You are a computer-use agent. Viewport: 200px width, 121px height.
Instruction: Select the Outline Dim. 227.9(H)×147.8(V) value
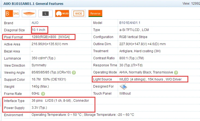click(x=142, y=44)
